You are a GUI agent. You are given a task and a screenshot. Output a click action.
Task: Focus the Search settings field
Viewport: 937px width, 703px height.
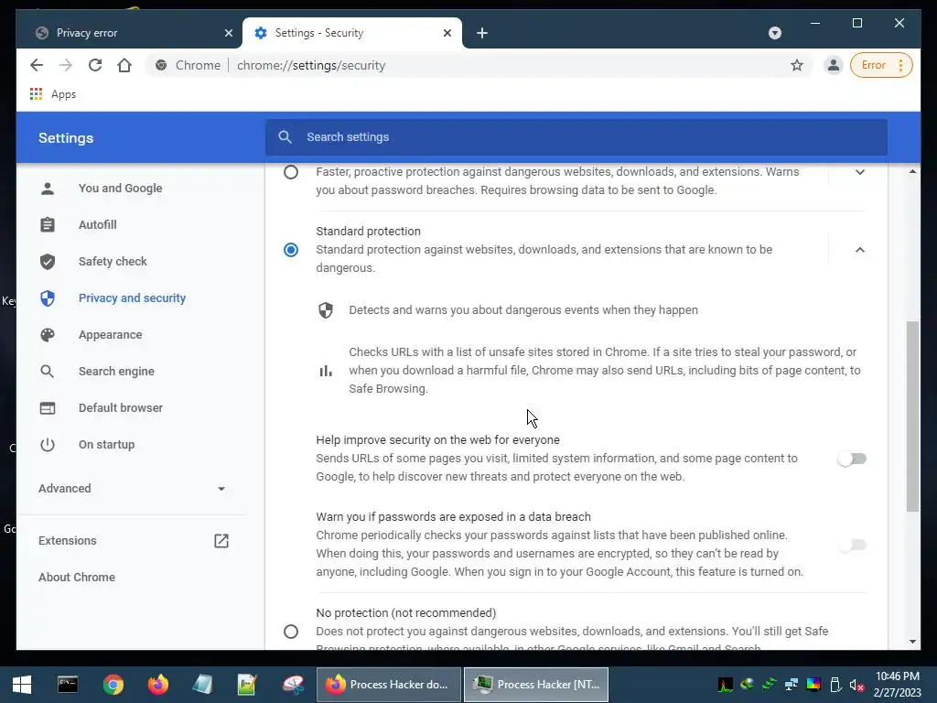(576, 137)
